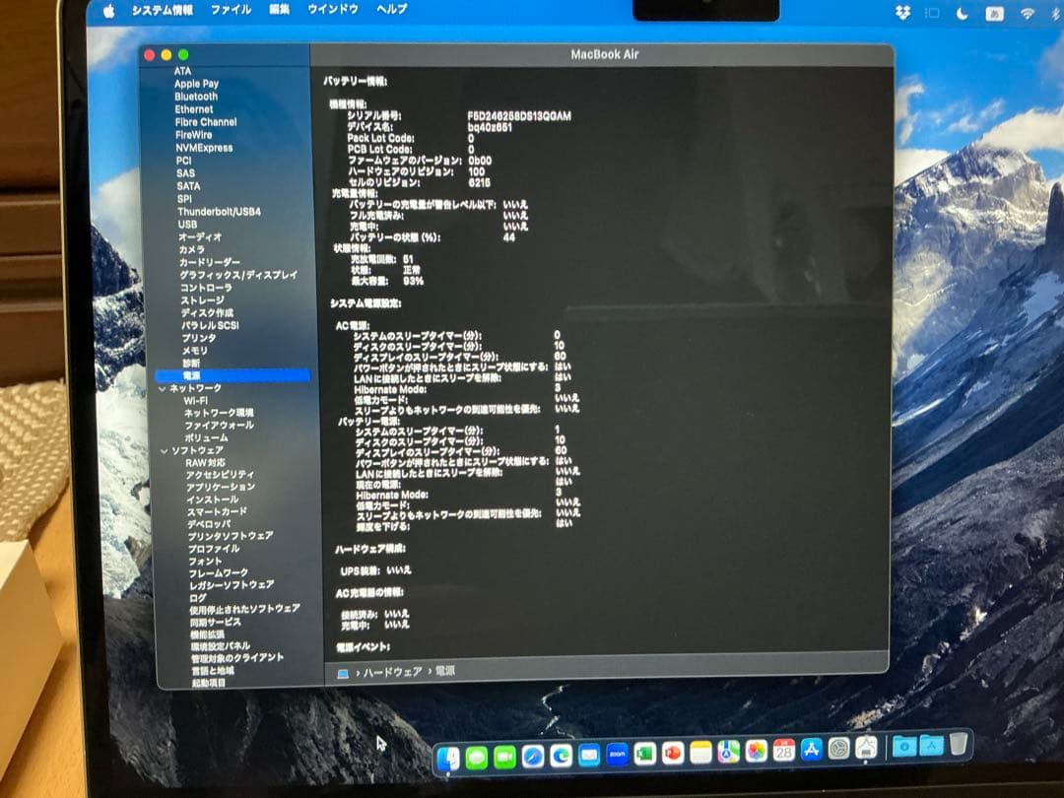Open the Downloads folder in the Dock
The image size is (1064, 798).
904,747
